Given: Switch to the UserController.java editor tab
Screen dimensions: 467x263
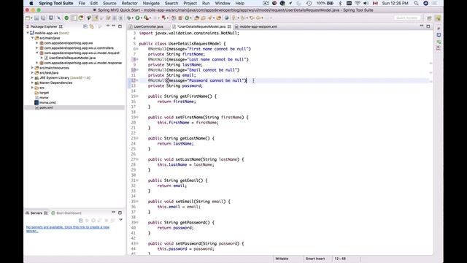Looking at the screenshot, I should coord(148,26).
